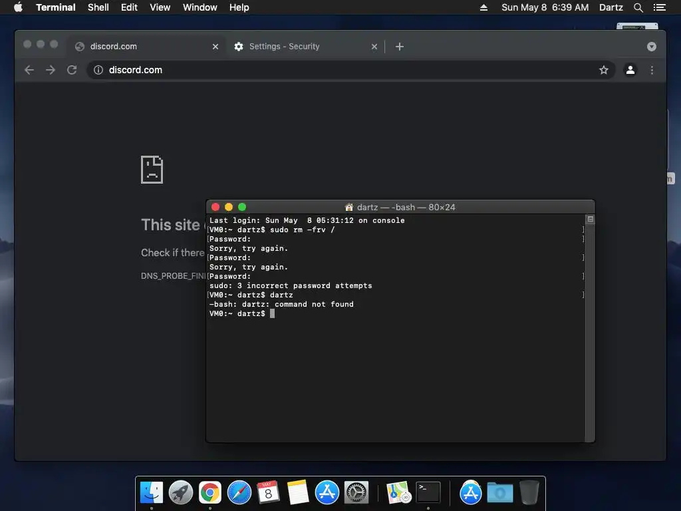The height and width of the screenshot is (511, 681).
Task: Close the Settings - Security tab
Action: coord(374,47)
